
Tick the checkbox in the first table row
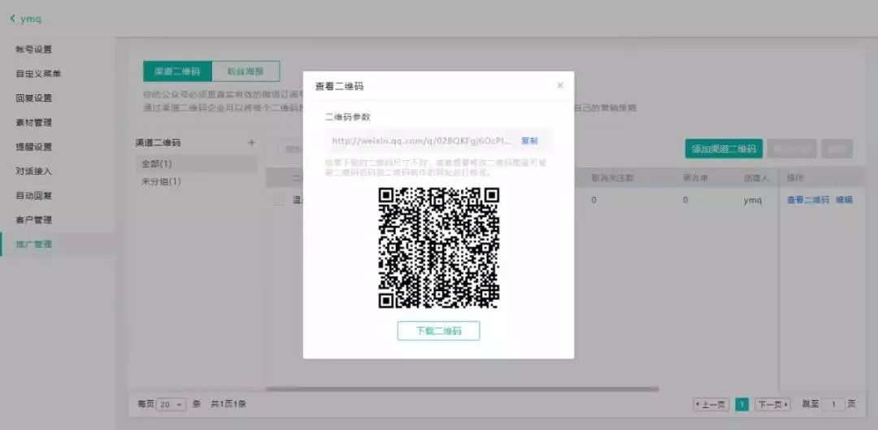tap(279, 200)
